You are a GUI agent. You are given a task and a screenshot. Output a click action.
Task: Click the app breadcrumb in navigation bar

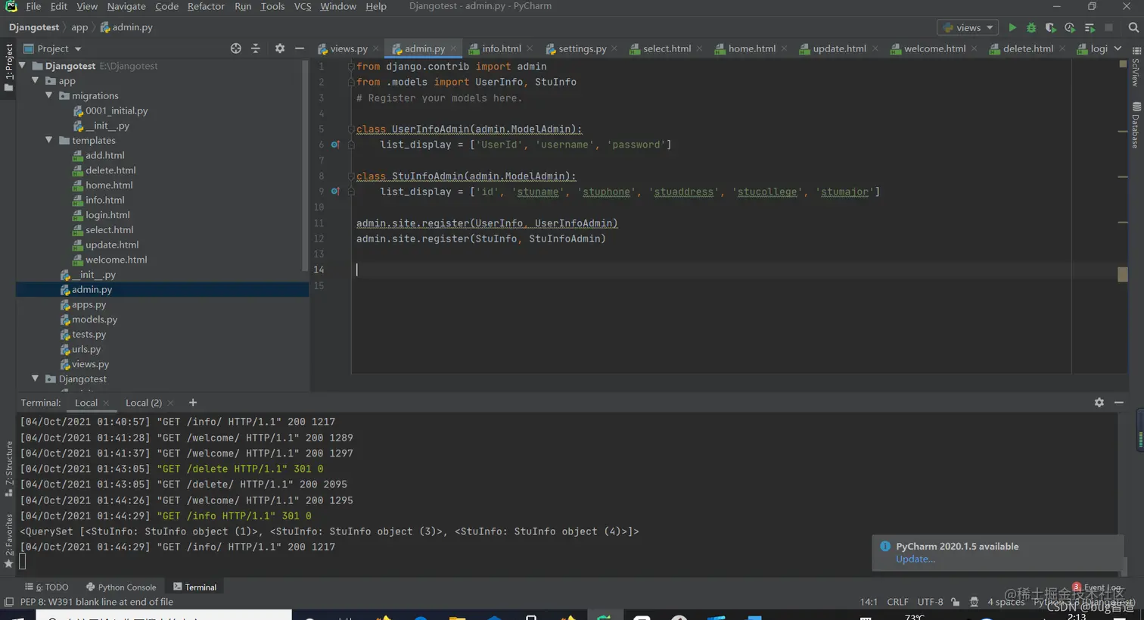tap(79, 27)
